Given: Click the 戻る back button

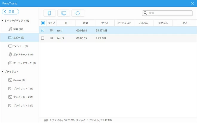Looking at the screenshot, I should (x=10, y=12).
